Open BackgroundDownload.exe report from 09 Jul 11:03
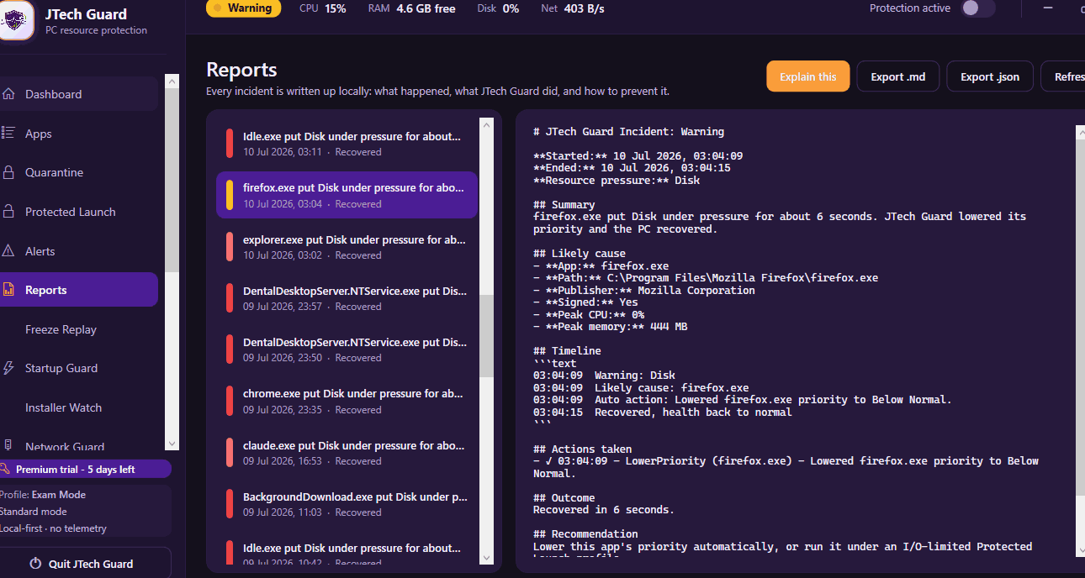The width and height of the screenshot is (1085, 578). [347, 504]
